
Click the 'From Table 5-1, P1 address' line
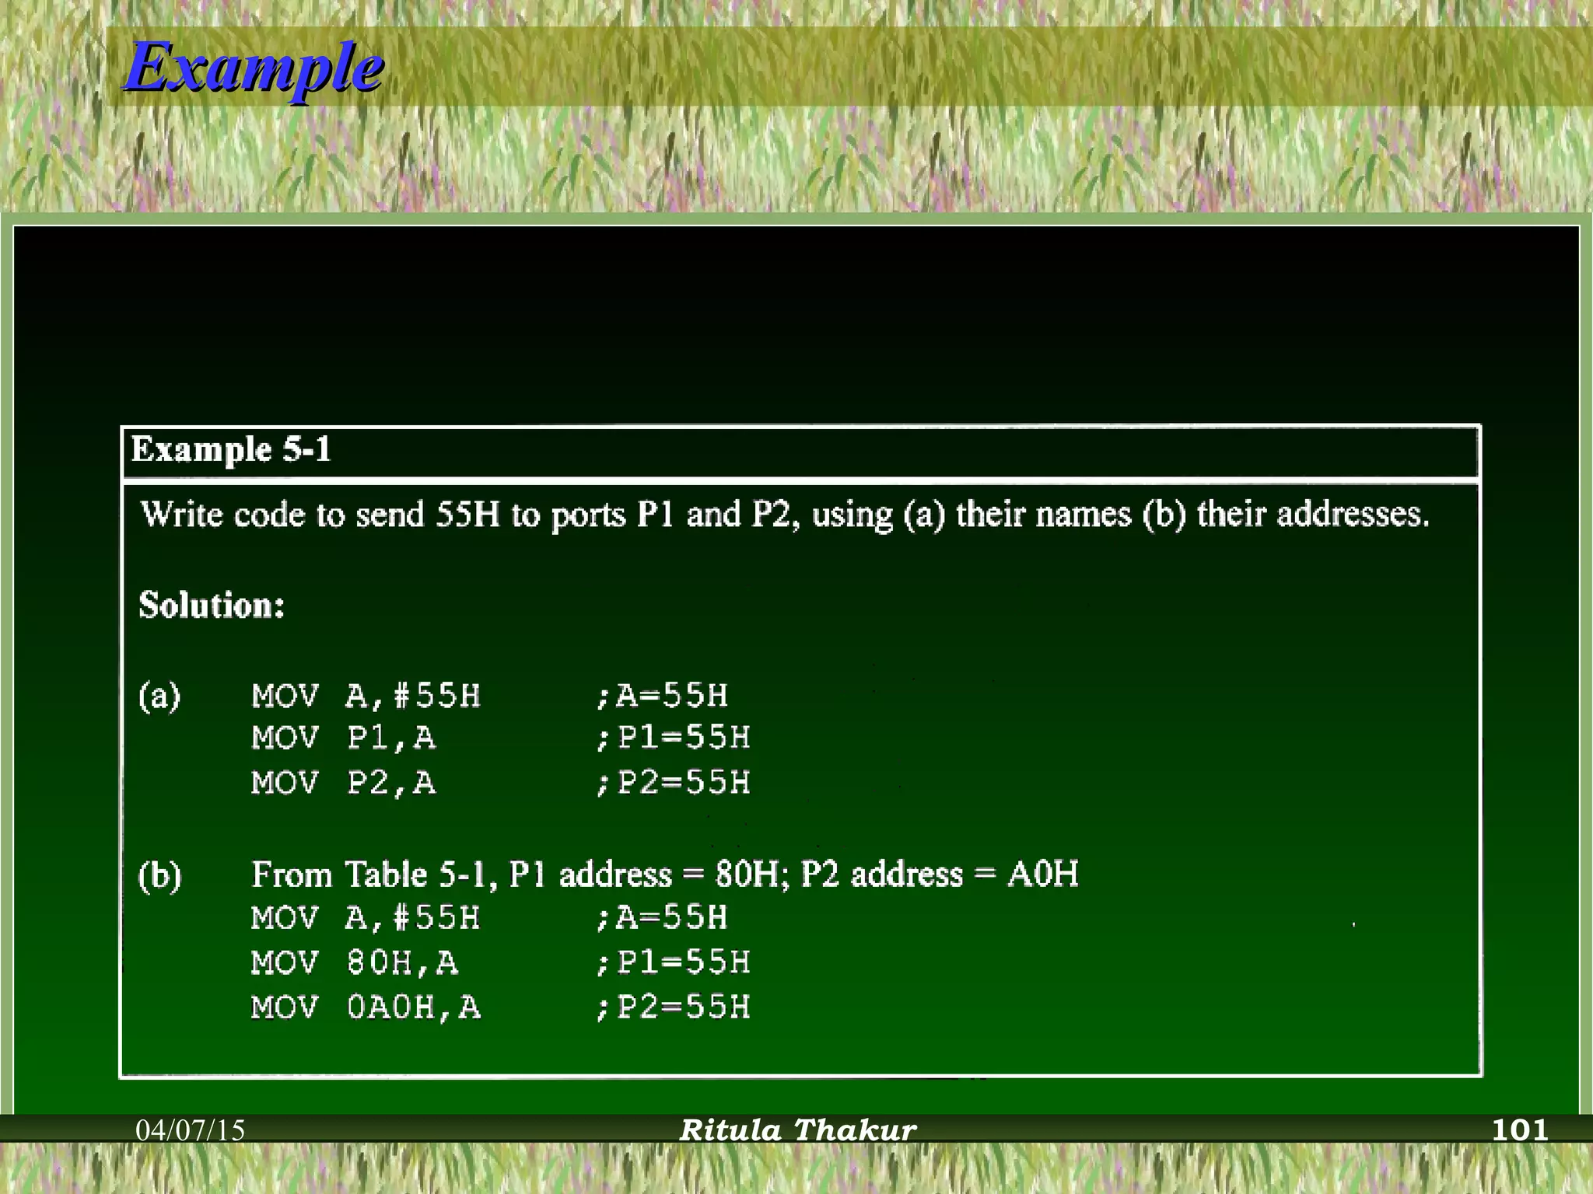click(x=664, y=875)
